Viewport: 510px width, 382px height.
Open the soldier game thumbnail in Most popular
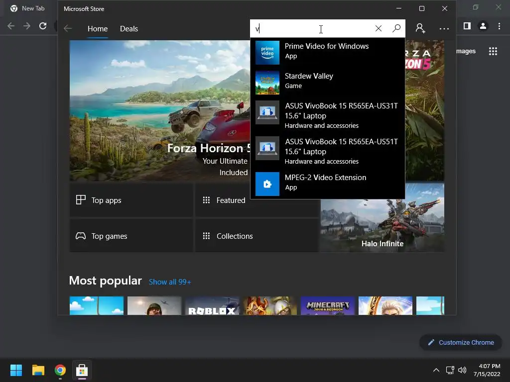tap(154, 305)
